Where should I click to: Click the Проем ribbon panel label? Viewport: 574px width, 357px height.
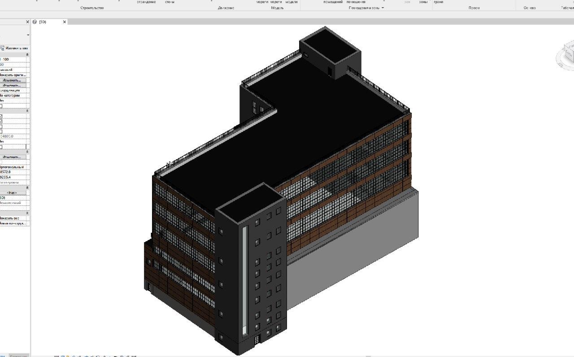pos(474,8)
